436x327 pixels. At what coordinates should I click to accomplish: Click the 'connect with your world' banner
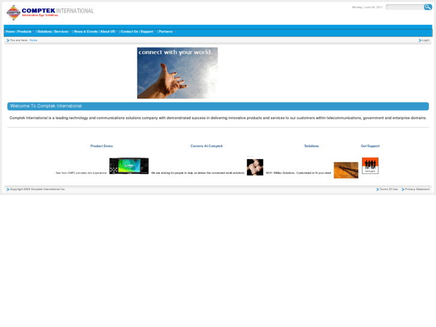[178, 73]
